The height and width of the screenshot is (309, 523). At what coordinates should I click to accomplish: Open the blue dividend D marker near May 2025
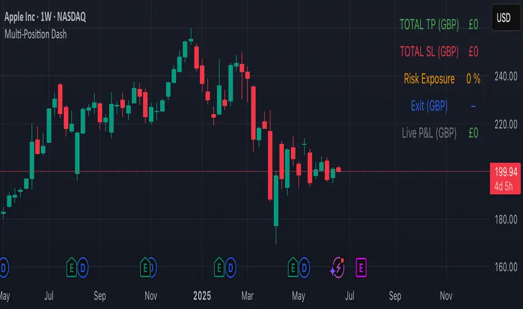(304, 267)
